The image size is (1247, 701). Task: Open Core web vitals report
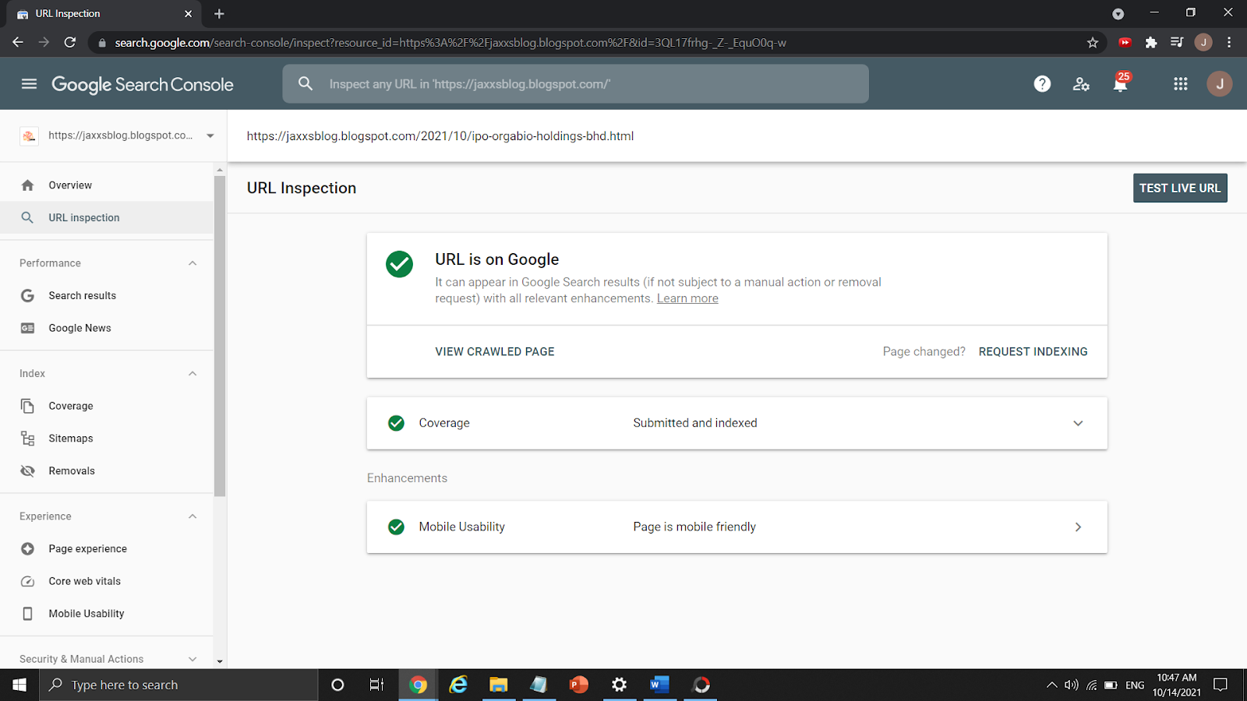coord(107,581)
